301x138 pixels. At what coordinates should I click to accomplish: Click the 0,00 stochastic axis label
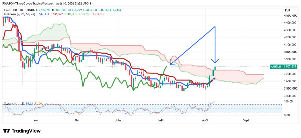click(287, 115)
